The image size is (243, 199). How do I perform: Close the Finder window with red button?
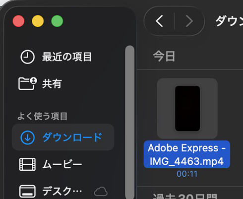[x=18, y=21]
